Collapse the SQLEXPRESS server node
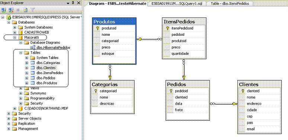Image resolution: width=288 pixels, height=140 pixels. pyautogui.click(x=3, y=17)
